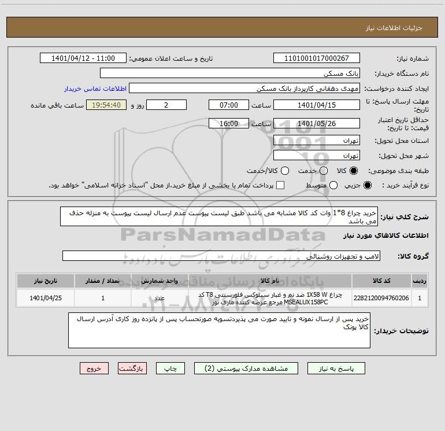Screen dimensions: 445x431
Task: Click the buyer name field بانک مسکن
Action: (230, 73)
